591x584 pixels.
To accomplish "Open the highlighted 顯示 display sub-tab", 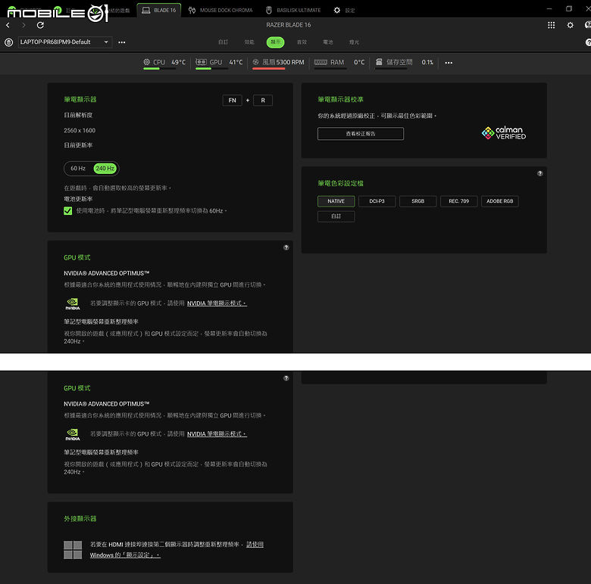I will coord(276,42).
